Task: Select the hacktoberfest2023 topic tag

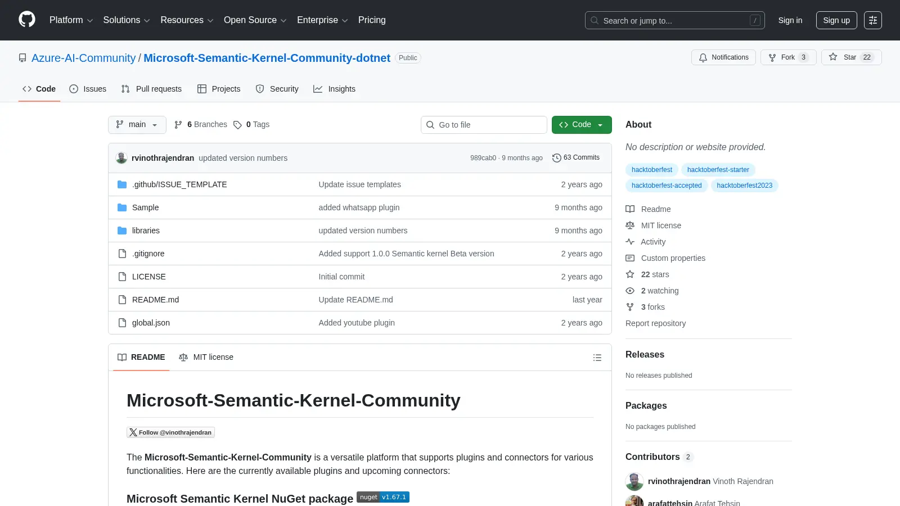Action: click(x=745, y=186)
